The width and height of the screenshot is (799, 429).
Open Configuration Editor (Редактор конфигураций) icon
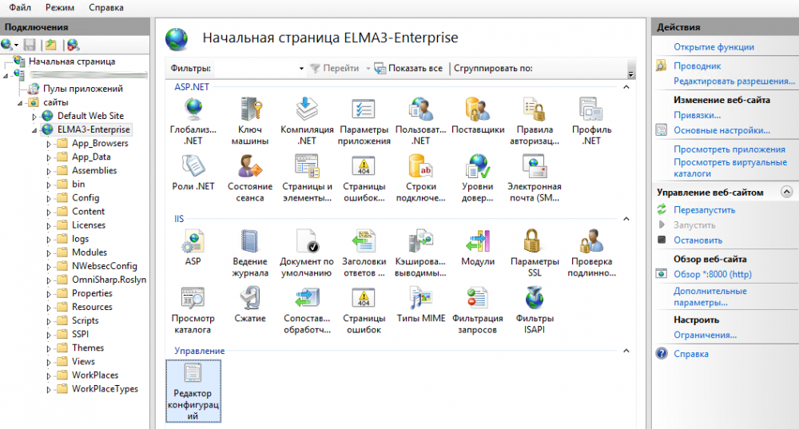tap(193, 391)
